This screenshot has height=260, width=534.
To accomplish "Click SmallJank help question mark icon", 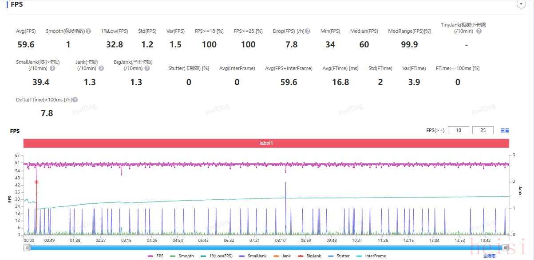I will [52, 69].
